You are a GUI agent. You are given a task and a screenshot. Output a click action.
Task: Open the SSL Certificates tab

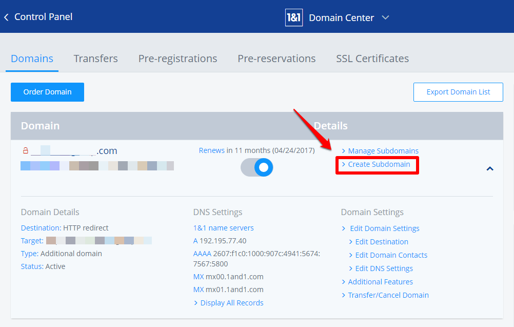pyautogui.click(x=372, y=59)
